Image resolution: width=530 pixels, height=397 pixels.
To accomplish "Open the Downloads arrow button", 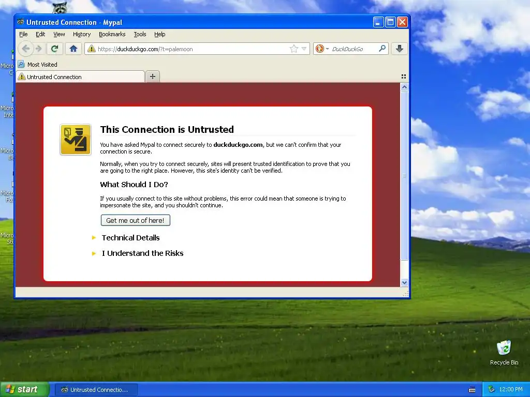I will tap(399, 49).
